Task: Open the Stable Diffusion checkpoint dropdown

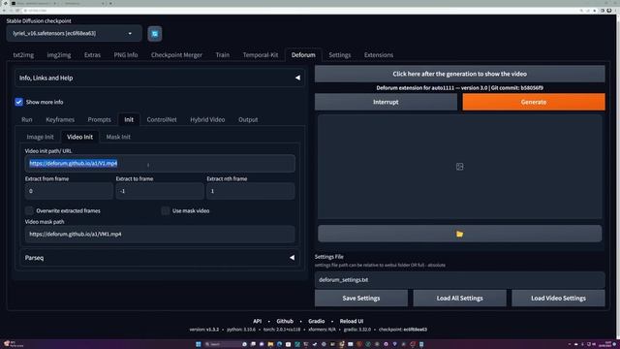Action: tap(74, 34)
